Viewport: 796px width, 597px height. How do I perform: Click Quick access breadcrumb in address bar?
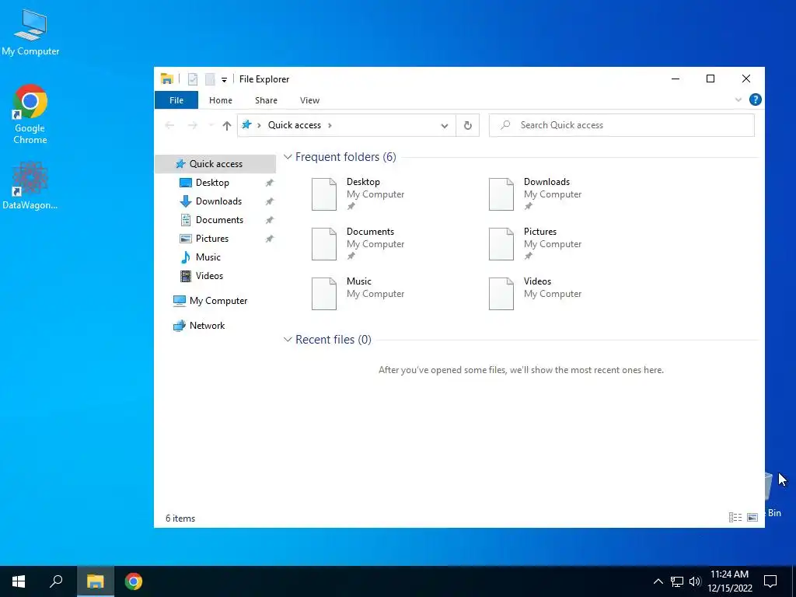click(295, 125)
